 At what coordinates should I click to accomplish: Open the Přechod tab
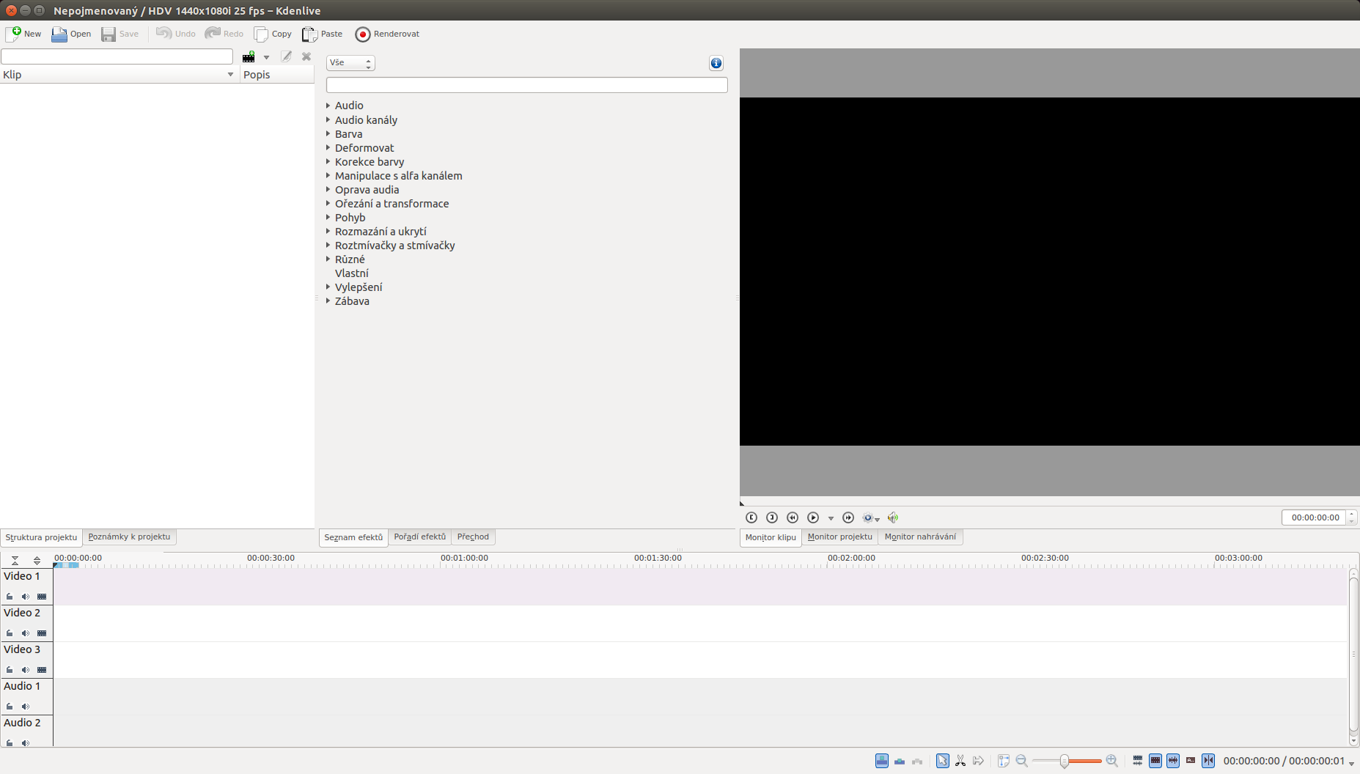point(473,537)
